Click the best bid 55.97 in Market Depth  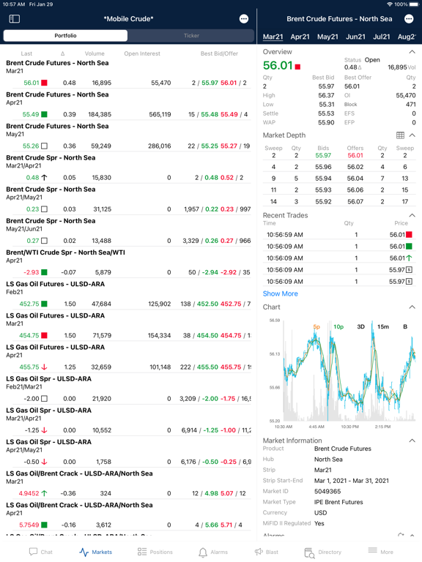[323, 155]
